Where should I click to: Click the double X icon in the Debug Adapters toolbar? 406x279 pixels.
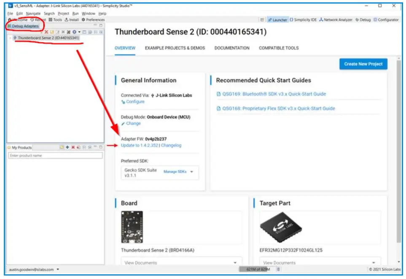(x=69, y=32)
